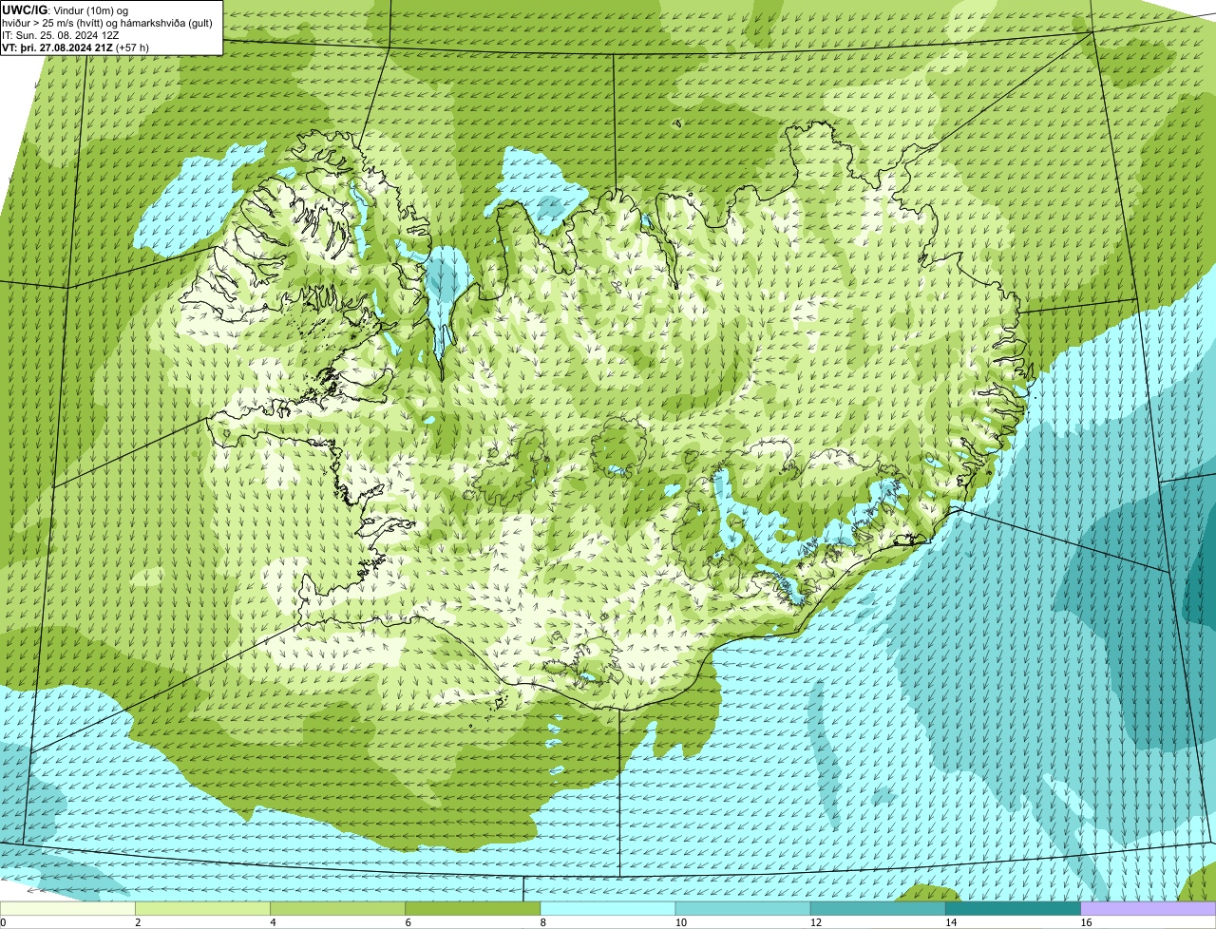Click the legend tick label 4

tap(273, 922)
